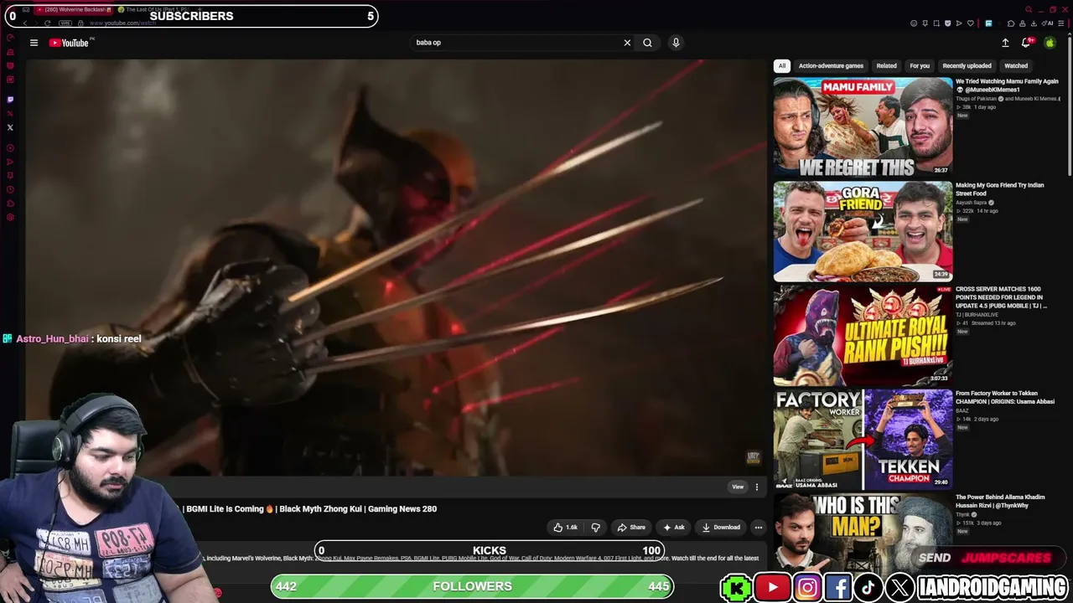
Task: Open the account avatar menu
Action: coord(1050,43)
